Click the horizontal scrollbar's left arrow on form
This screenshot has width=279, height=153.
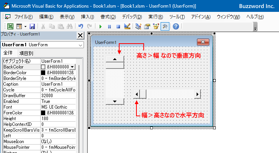136,94
